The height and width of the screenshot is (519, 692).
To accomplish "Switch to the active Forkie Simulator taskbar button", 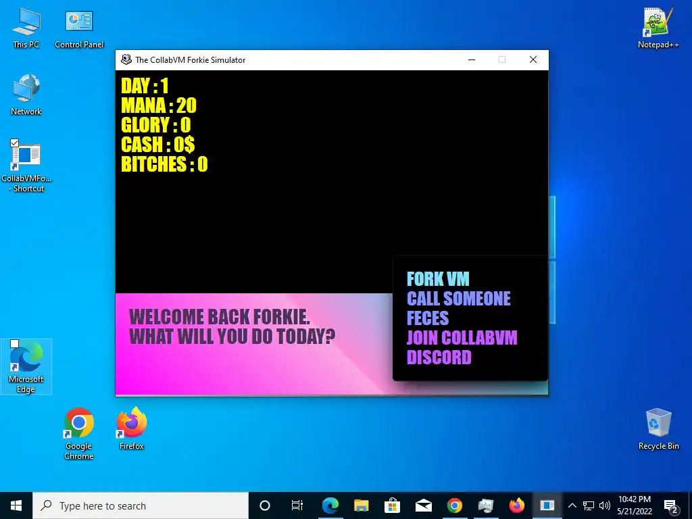I will pos(547,505).
